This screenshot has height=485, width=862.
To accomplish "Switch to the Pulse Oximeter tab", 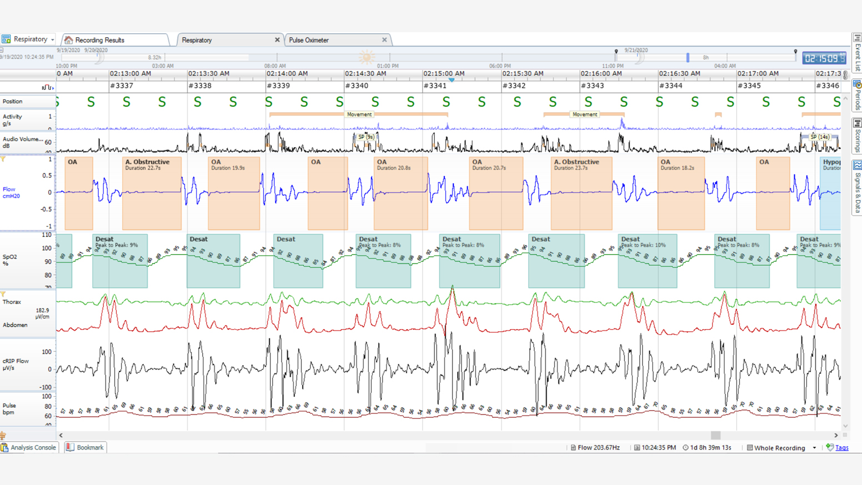I will click(x=309, y=40).
